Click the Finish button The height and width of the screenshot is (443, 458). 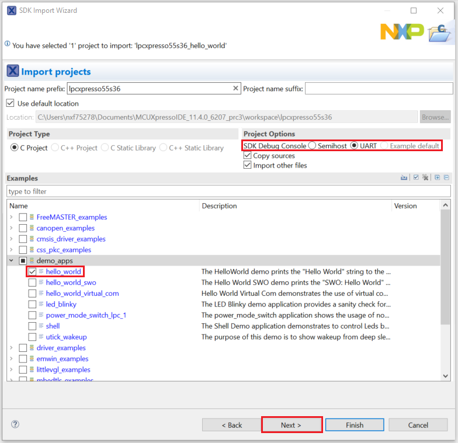tap(355, 425)
